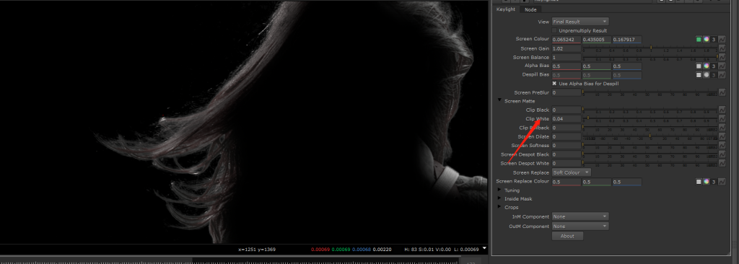This screenshot has height=264, width=739.
Task: Enable Unpremultiply Result checkbox
Action: tap(554, 30)
